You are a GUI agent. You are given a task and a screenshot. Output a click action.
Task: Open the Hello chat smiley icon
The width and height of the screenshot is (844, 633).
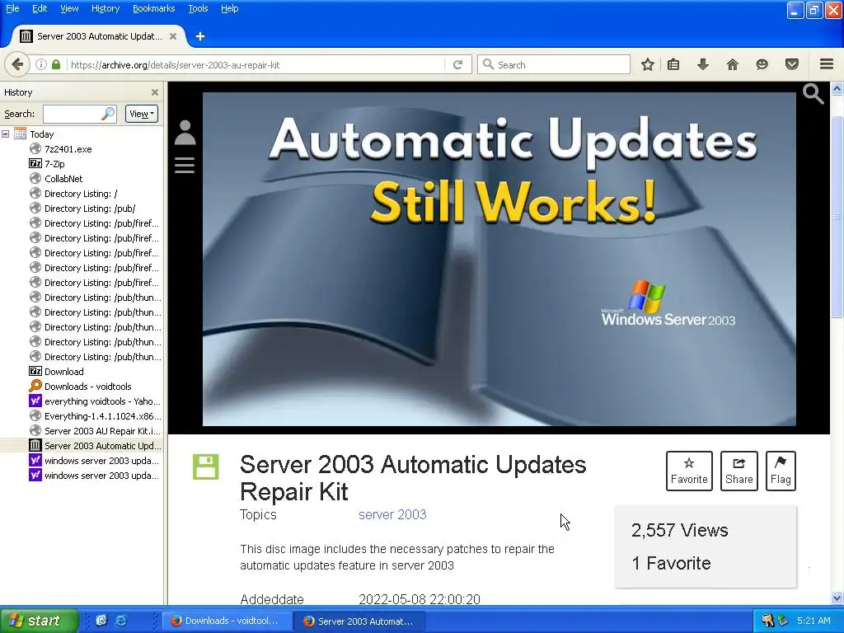(x=762, y=64)
